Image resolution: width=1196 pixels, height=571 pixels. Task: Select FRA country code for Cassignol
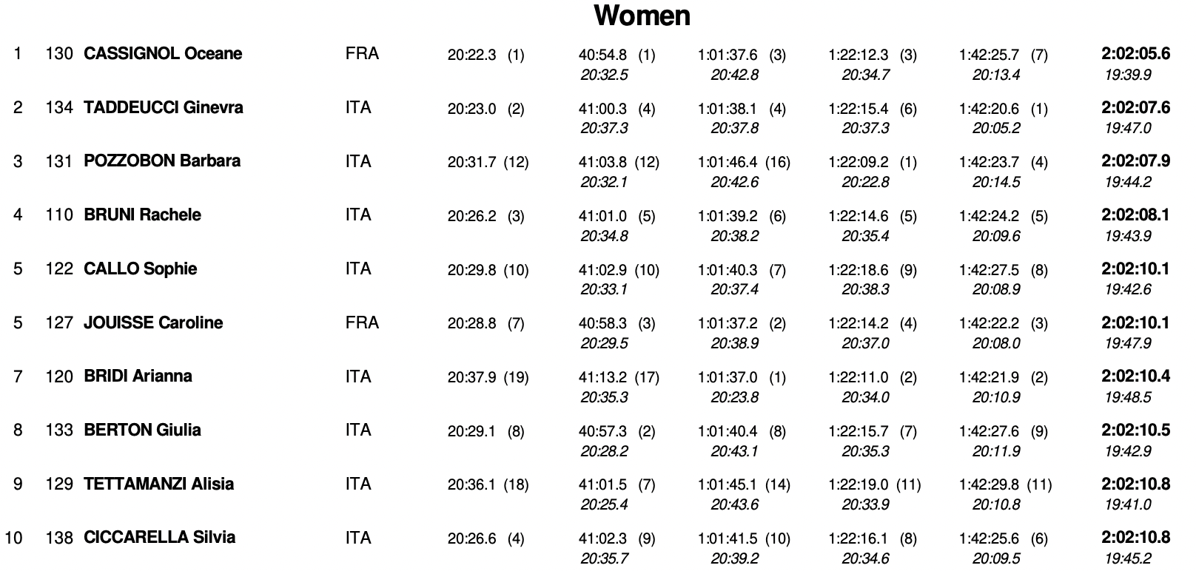[362, 53]
